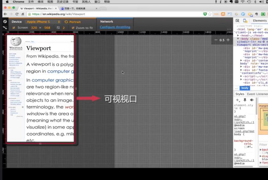Click the device pixel ratio value 2
Image resolution: width=268 pixels, height=180 pixels.
[x=64, y=28]
